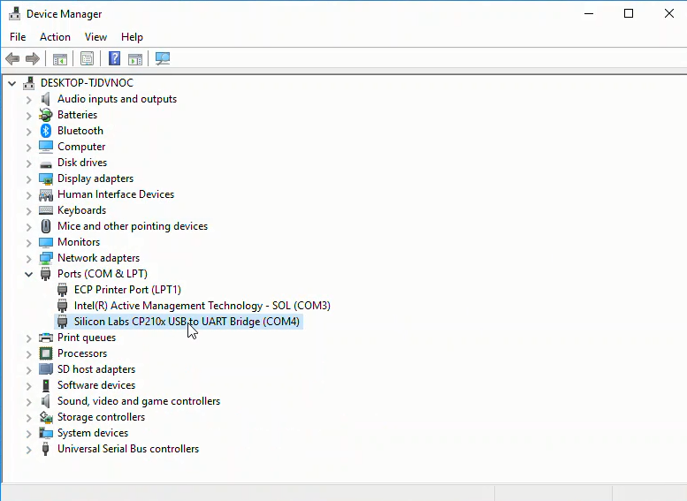The width and height of the screenshot is (687, 501).
Task: Open the View menu
Action: tap(95, 37)
